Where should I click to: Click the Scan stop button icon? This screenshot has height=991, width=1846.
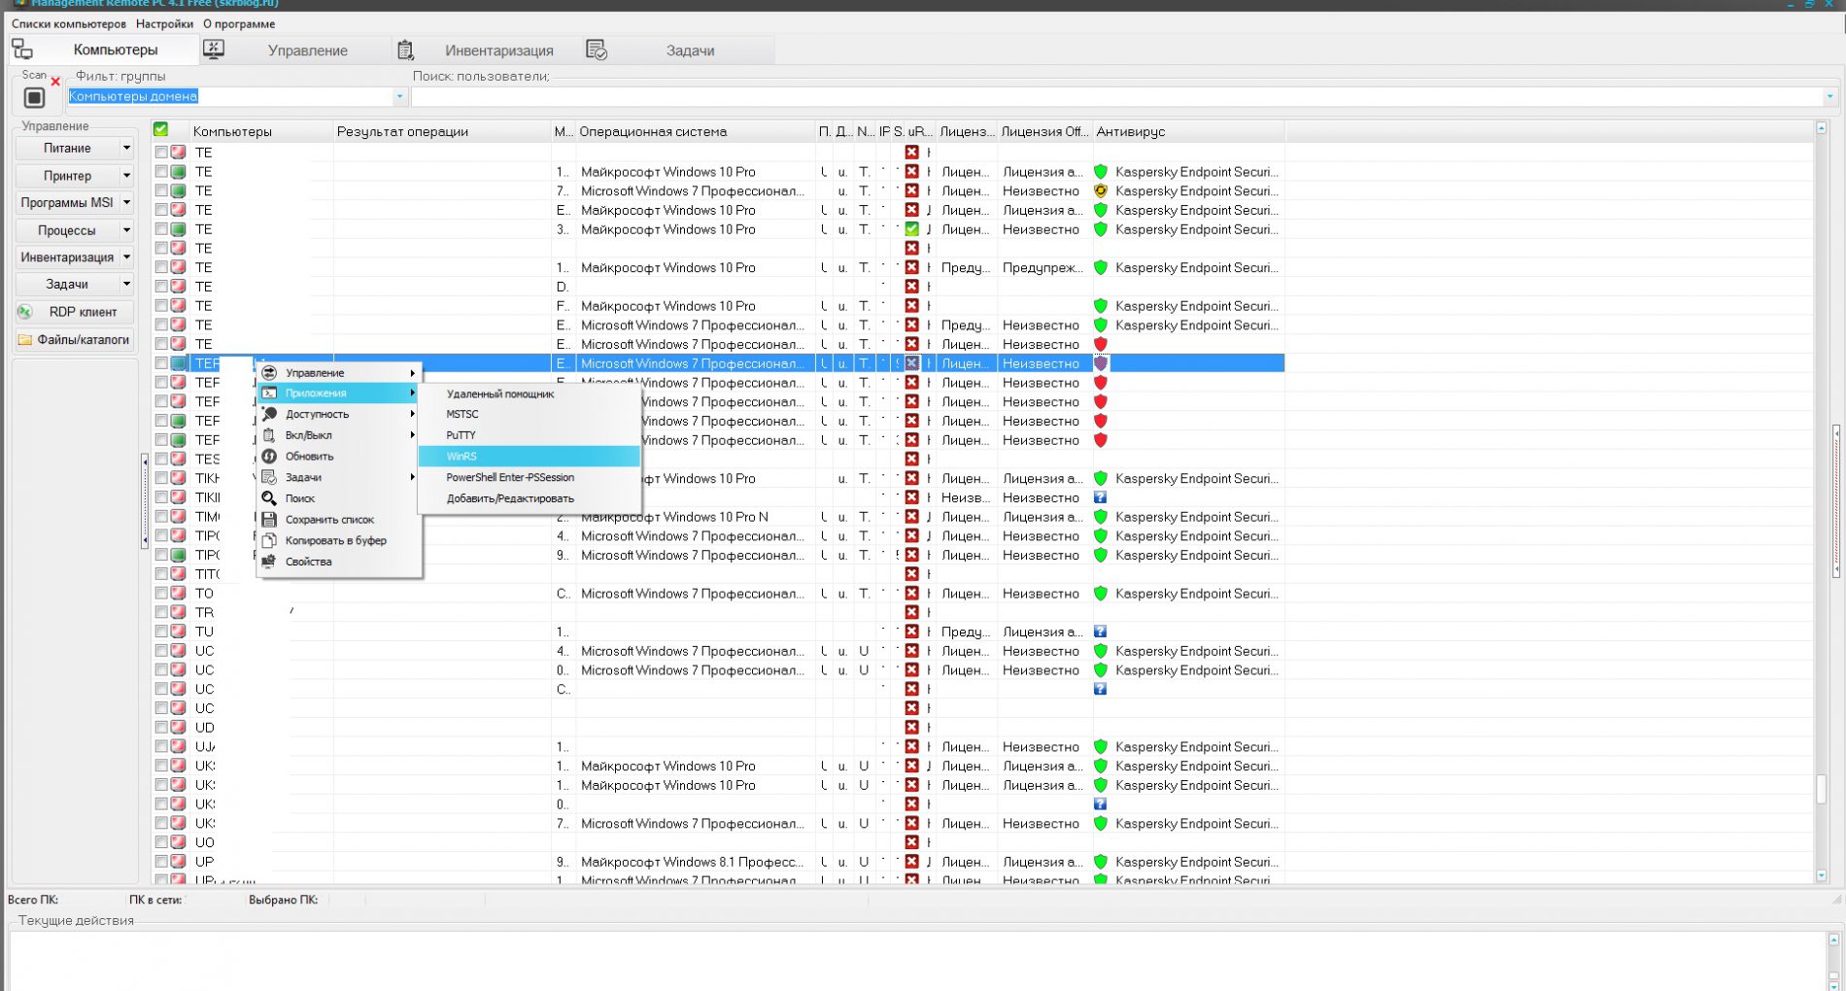34,97
